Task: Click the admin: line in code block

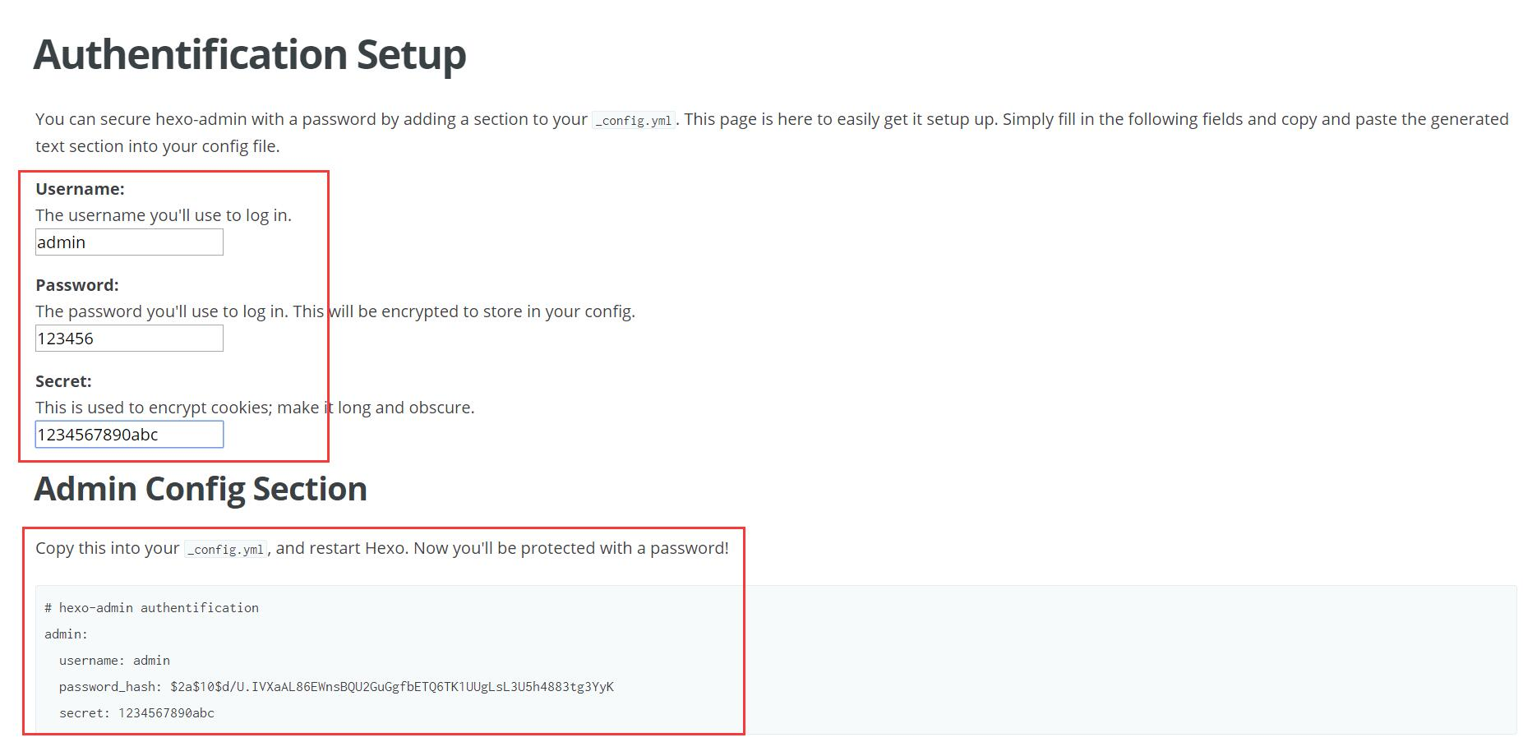Action: coord(66,634)
